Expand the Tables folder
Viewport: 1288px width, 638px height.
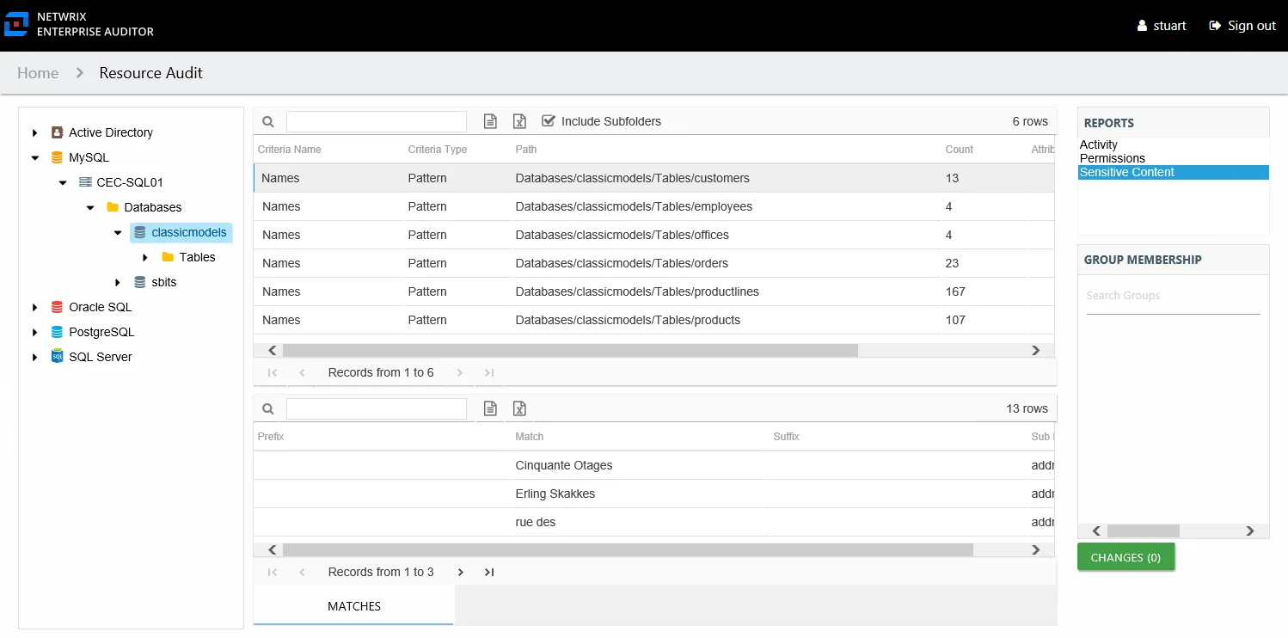click(145, 257)
